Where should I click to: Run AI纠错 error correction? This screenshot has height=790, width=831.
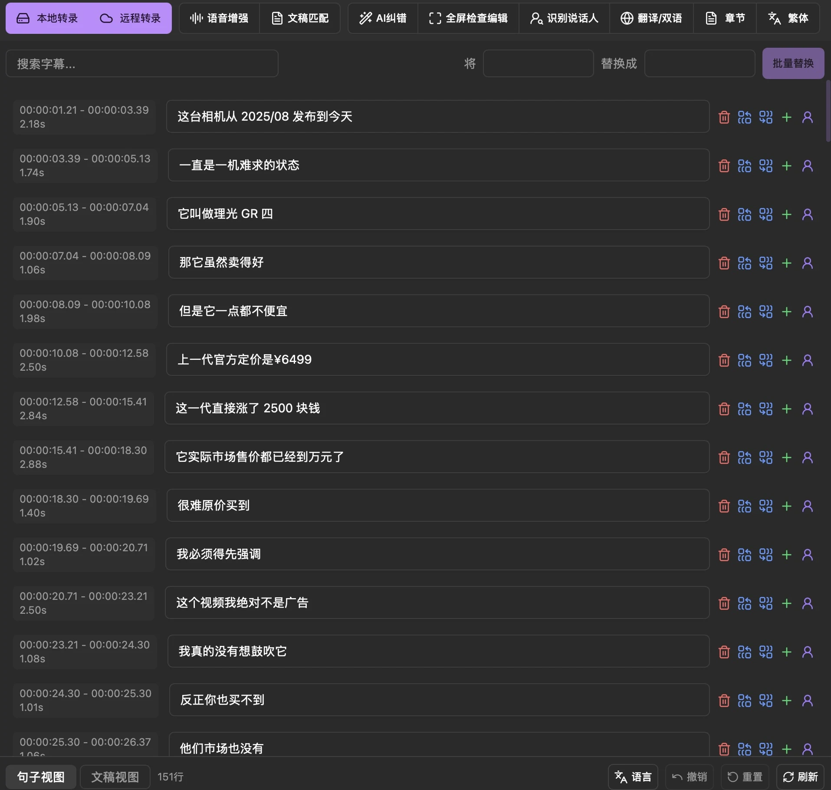(383, 18)
